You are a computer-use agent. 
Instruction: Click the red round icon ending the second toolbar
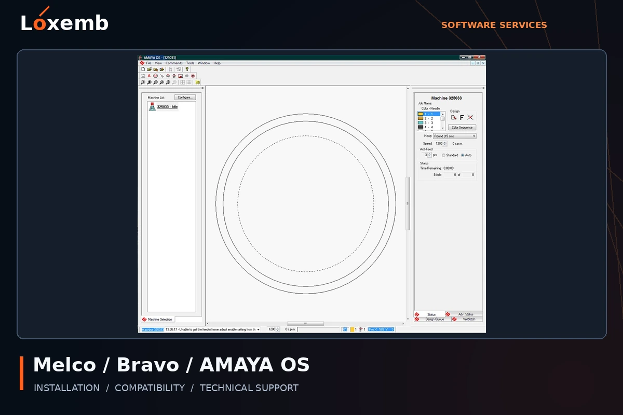pyautogui.click(x=193, y=76)
